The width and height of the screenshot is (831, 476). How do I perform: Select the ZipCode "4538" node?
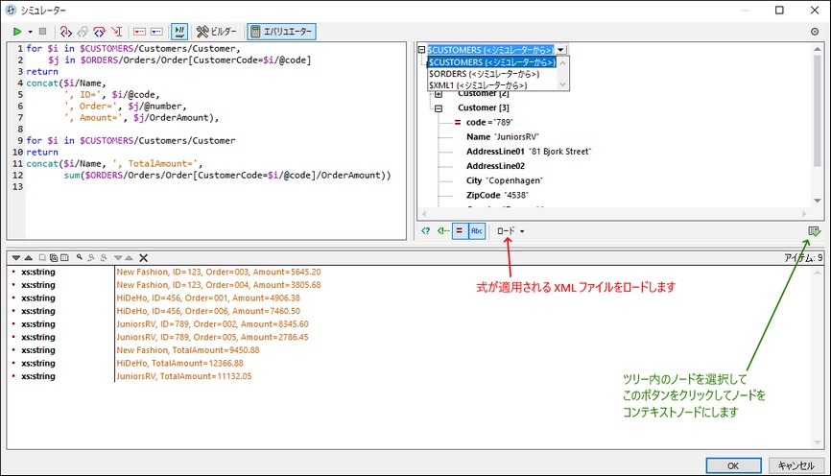(x=497, y=195)
